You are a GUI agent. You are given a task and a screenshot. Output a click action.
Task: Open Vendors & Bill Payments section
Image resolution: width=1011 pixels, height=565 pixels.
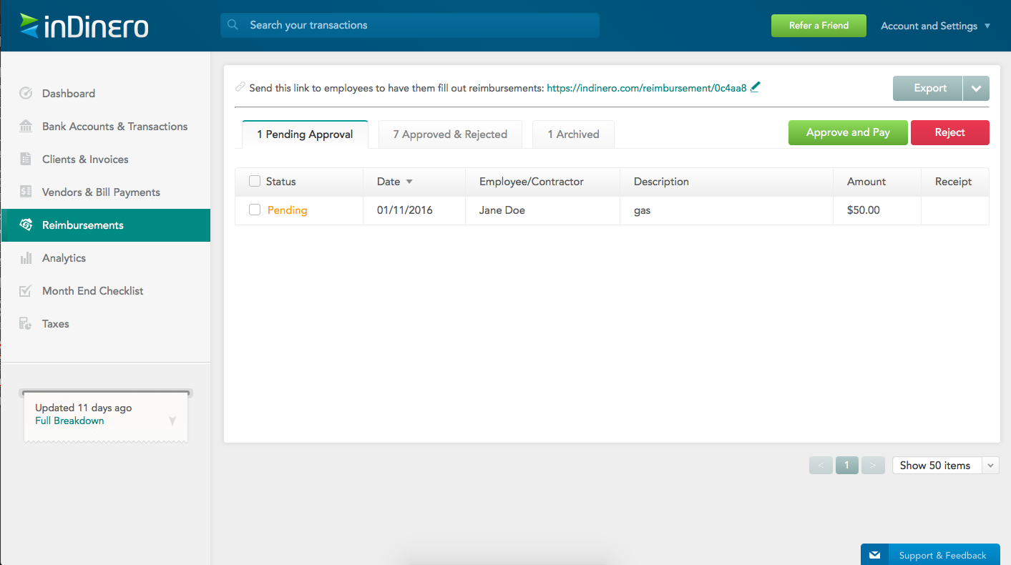[101, 192]
